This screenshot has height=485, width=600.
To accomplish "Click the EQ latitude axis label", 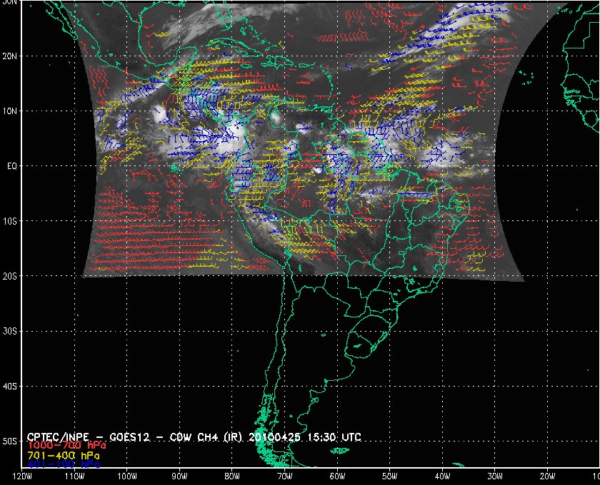I will (12, 166).
